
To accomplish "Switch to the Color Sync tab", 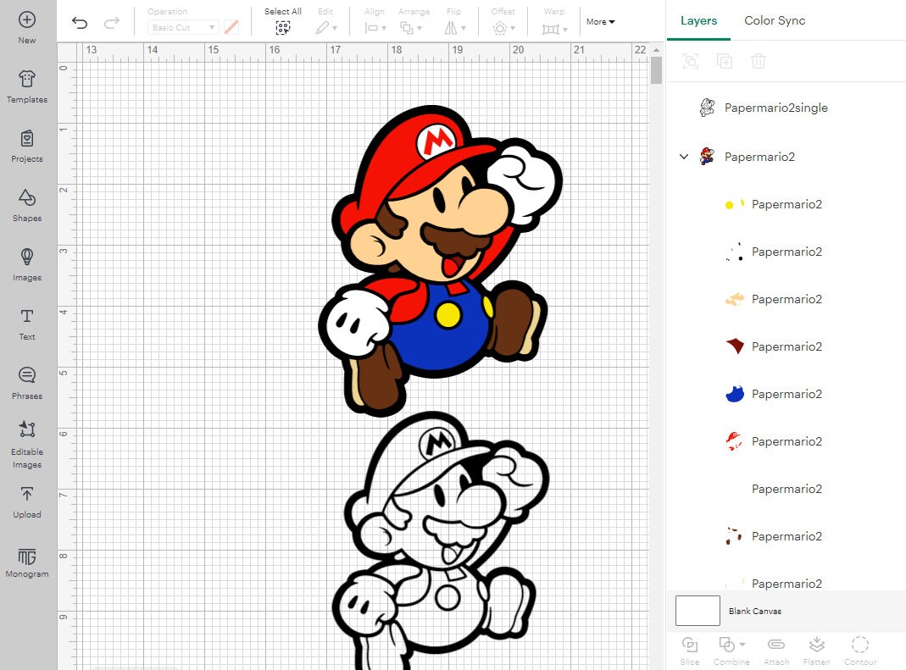I will 774,20.
